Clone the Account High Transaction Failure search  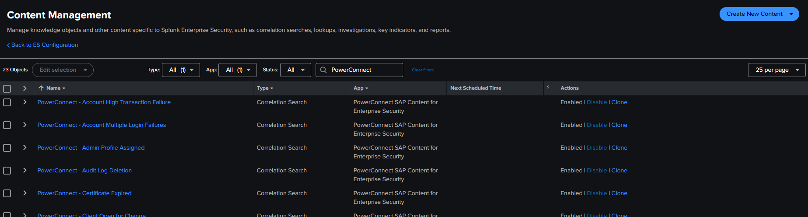tap(619, 102)
